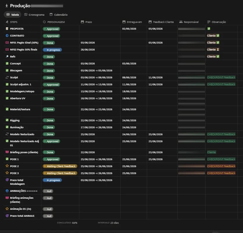Click the walking-person icon beside Produção title
Viewport: 243px width, 233px height.
[6, 6]
